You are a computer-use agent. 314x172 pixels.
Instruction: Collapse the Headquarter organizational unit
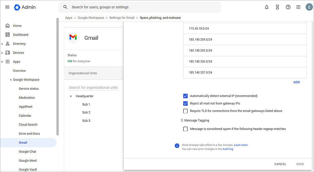71,96
